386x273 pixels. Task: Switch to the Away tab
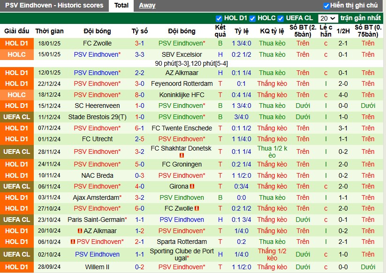[147, 6]
